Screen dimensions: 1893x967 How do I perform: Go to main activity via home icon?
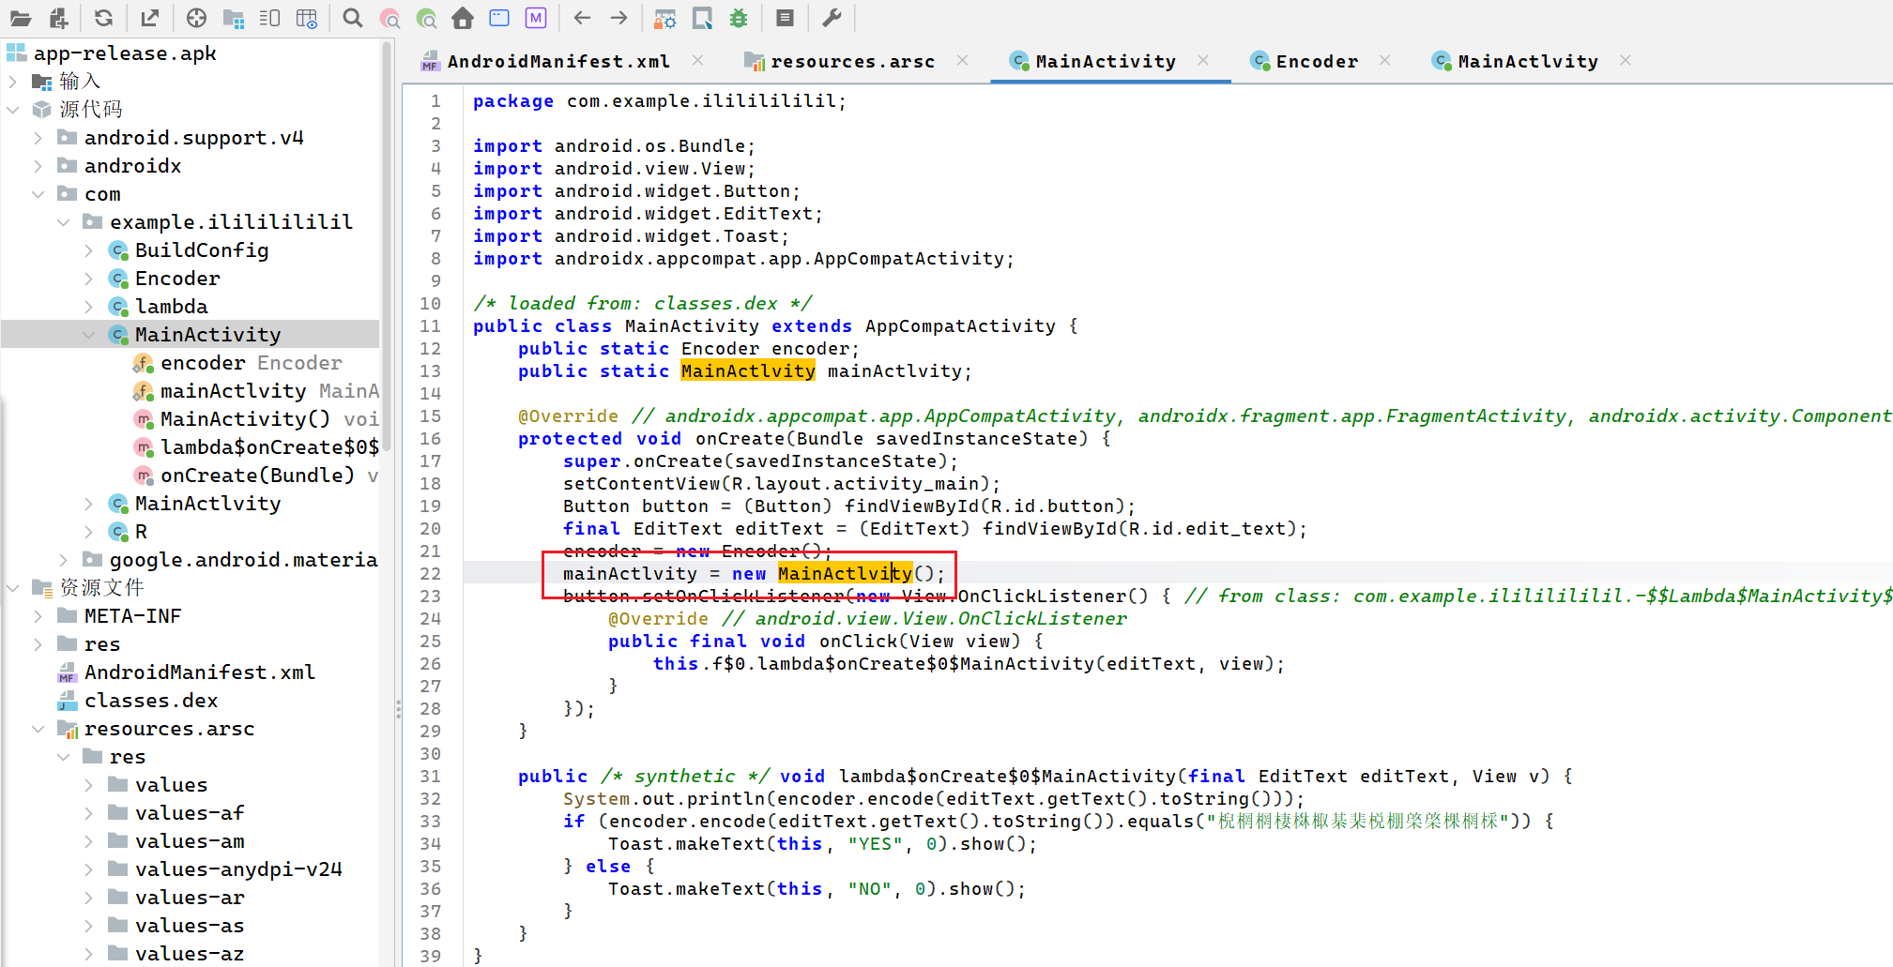click(x=463, y=18)
